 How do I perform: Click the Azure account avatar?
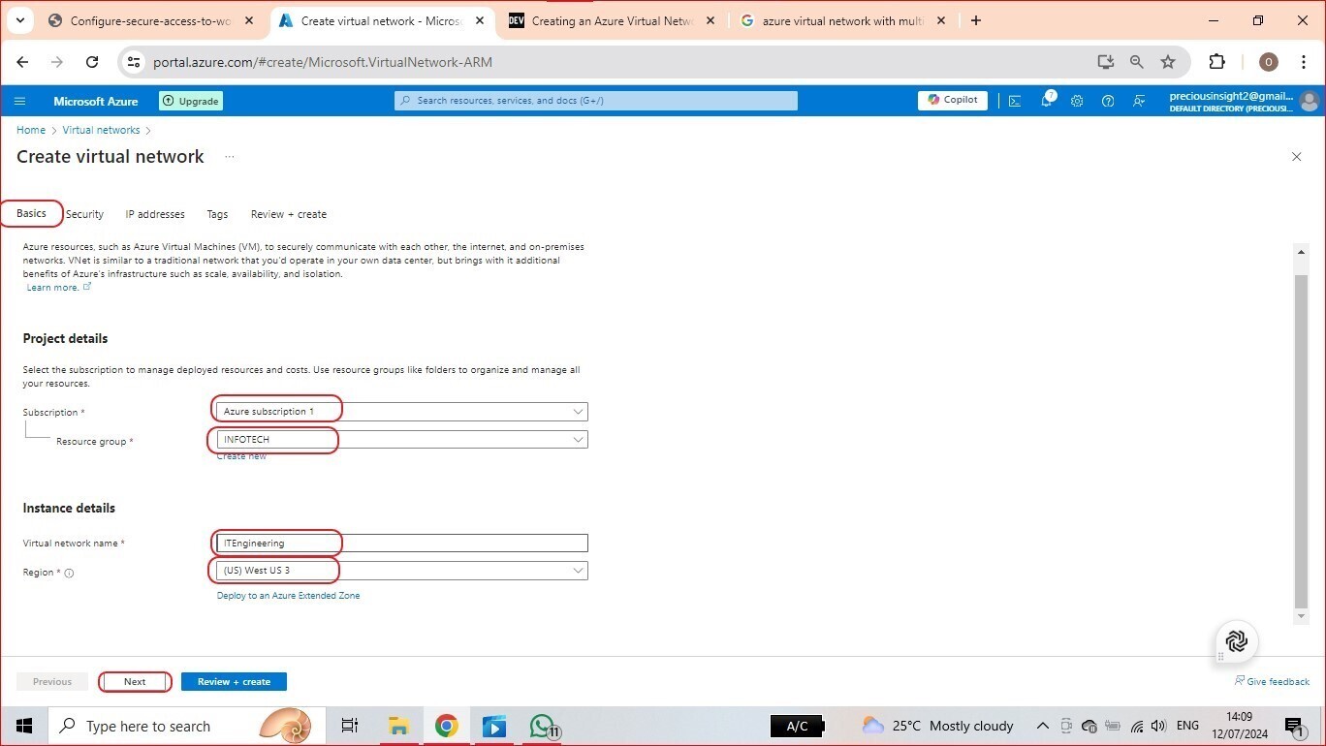(x=1310, y=101)
